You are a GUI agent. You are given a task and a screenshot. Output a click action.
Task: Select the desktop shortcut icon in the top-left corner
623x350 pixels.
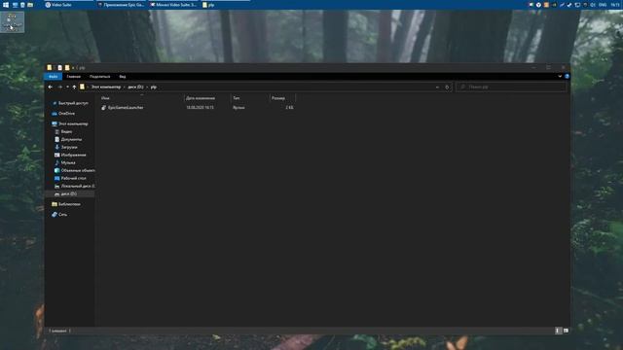click(12, 21)
